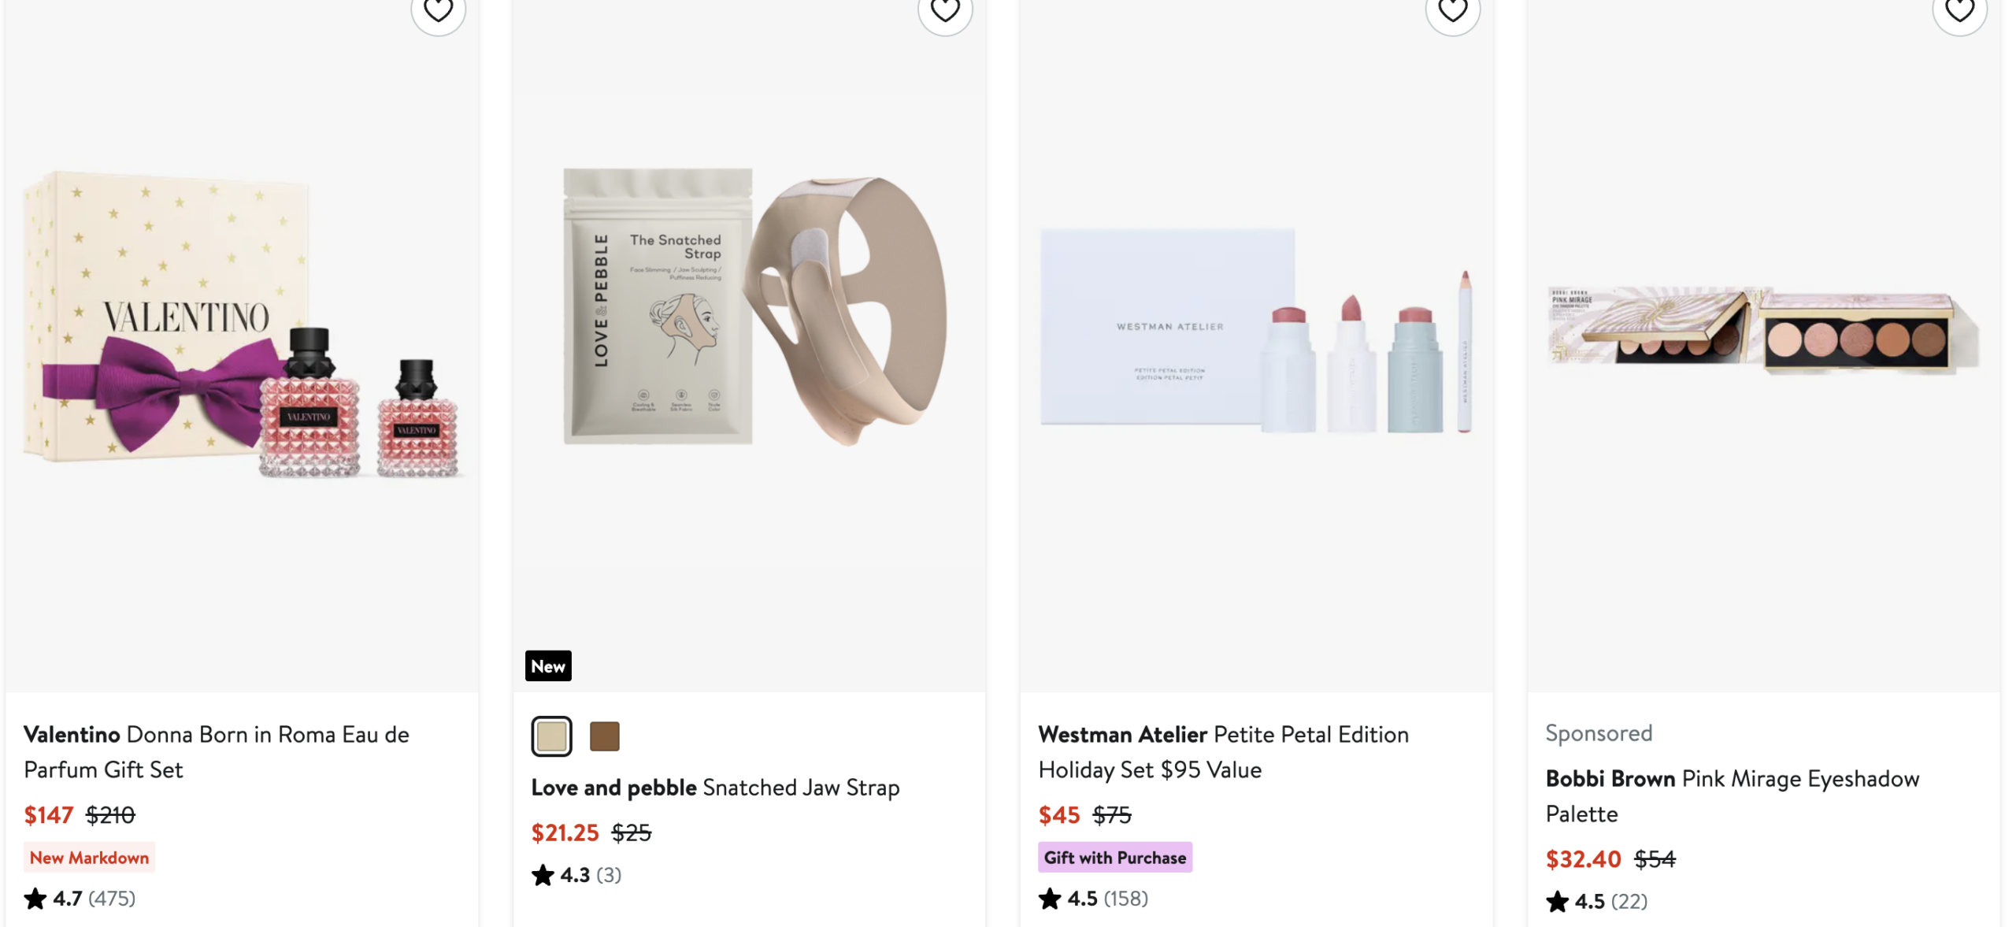Open Westman Atelier Petite Petal Holiday Set
This screenshot has width=2016, height=927.
click(x=1223, y=751)
